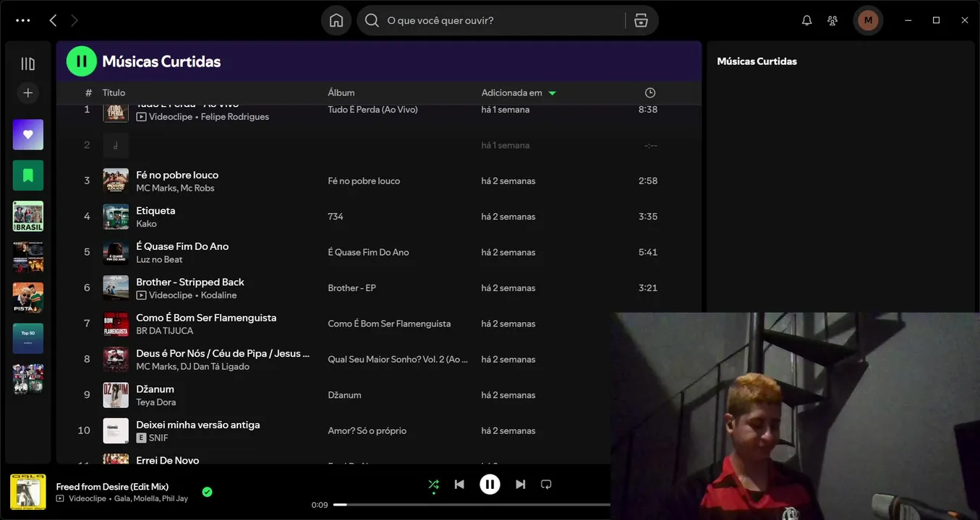Open the Home page icon
The width and height of the screenshot is (980, 520).
coord(336,20)
